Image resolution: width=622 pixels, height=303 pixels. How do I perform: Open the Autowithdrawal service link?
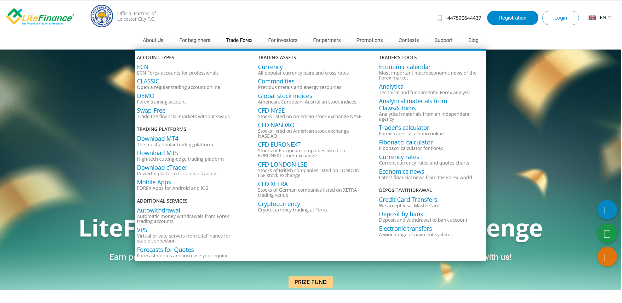pyautogui.click(x=158, y=210)
